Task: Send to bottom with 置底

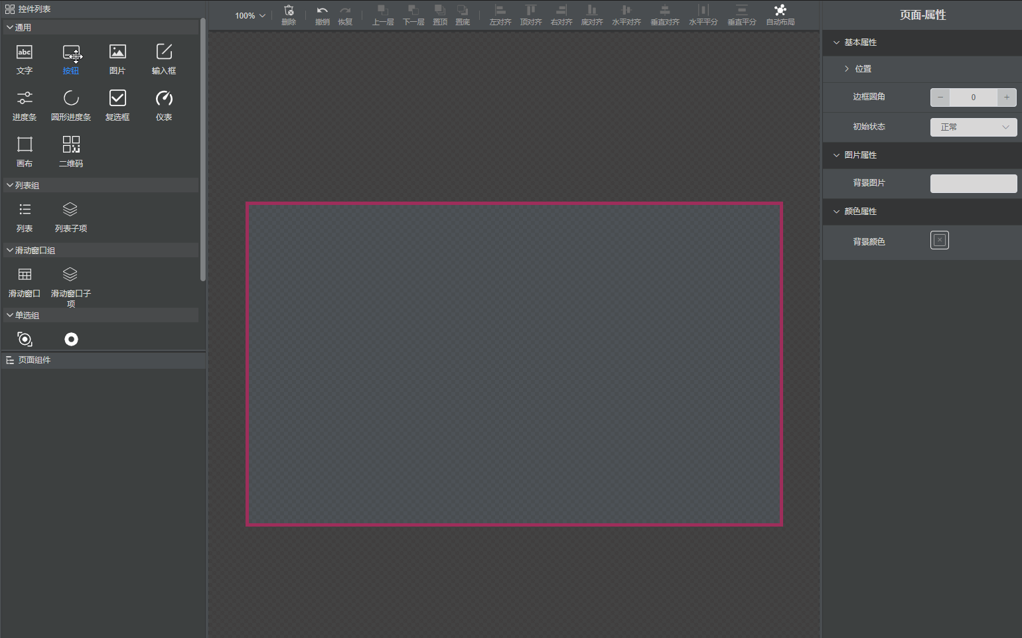Action: 463,15
